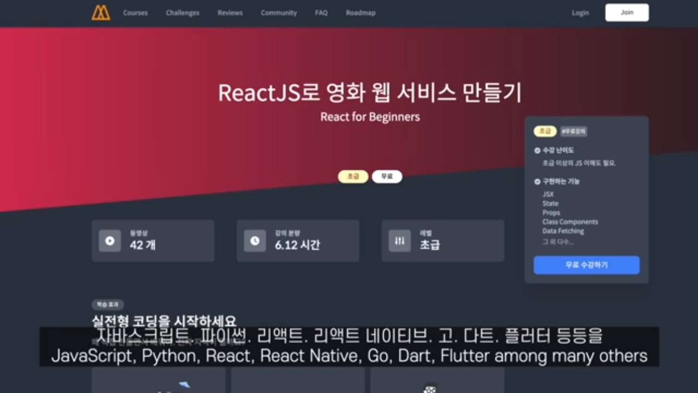The image size is (698, 393).
Task: Click the 초급 level value in stats card
Action: [x=429, y=245]
